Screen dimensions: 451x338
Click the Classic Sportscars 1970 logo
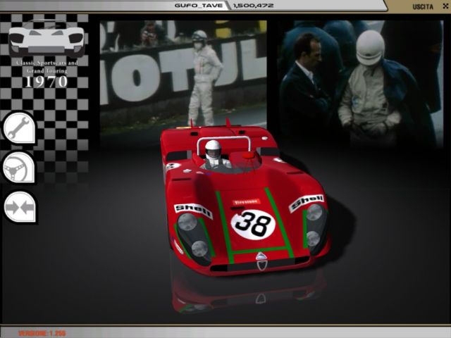(x=47, y=54)
